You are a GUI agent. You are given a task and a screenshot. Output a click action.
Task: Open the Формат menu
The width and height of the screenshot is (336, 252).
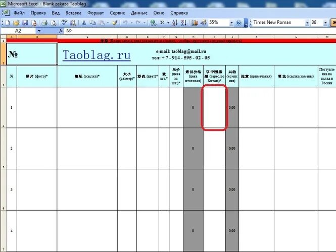point(95,13)
